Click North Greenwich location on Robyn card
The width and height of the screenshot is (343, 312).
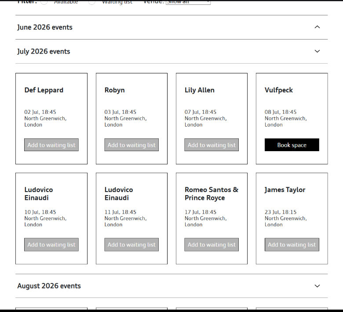point(126,121)
